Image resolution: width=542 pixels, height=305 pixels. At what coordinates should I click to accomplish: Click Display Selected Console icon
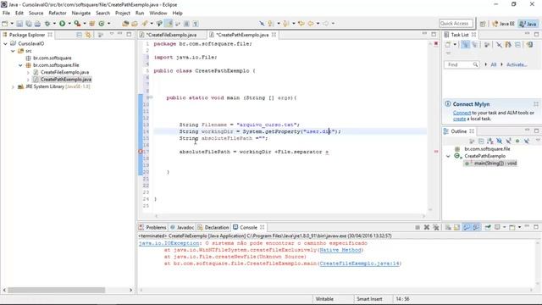click(x=497, y=227)
